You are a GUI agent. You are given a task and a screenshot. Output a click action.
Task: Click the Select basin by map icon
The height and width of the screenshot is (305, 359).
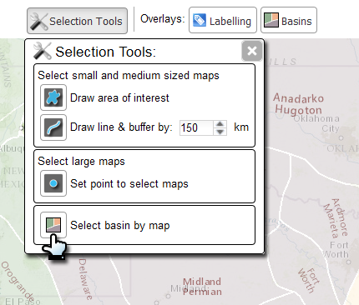pyautogui.click(x=53, y=225)
